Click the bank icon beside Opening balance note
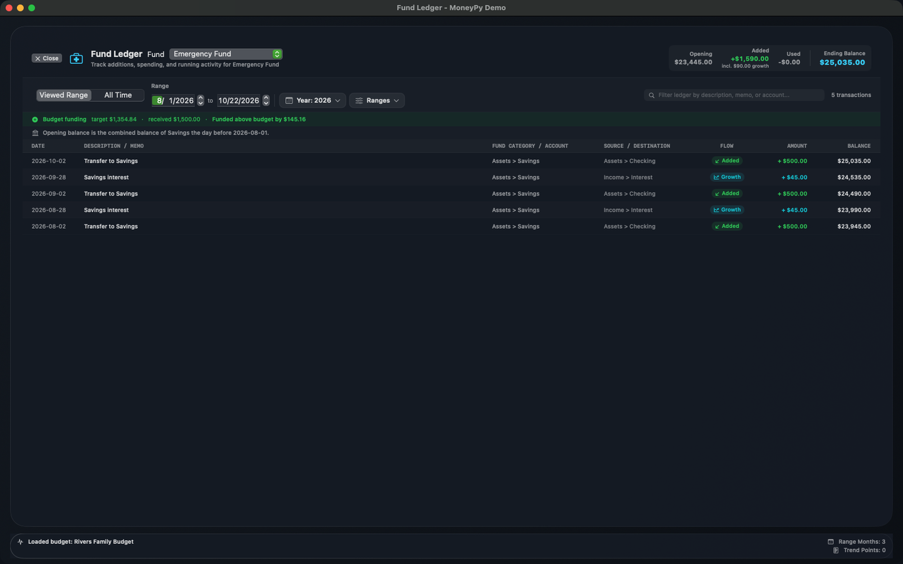This screenshot has width=903, height=564. [35, 133]
